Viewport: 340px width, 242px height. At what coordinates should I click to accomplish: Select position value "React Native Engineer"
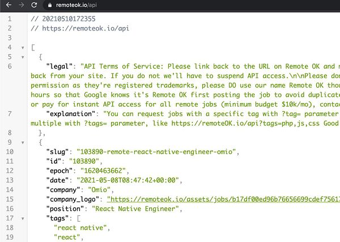[135, 209]
